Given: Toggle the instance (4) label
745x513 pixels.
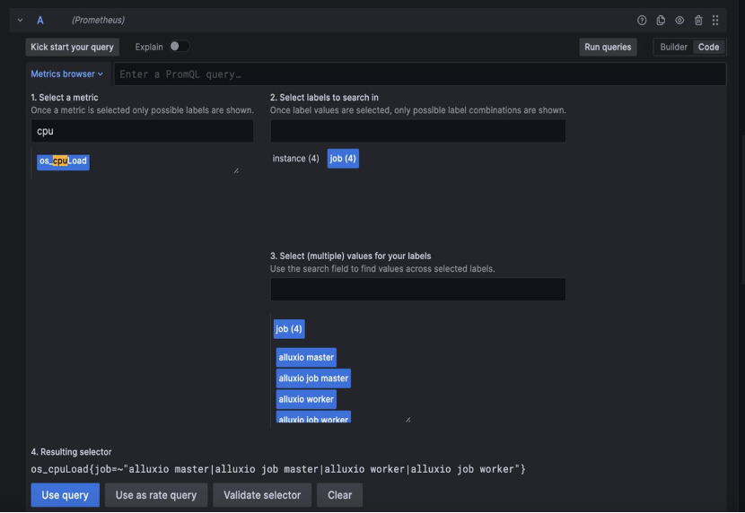Looking at the screenshot, I should [295, 159].
